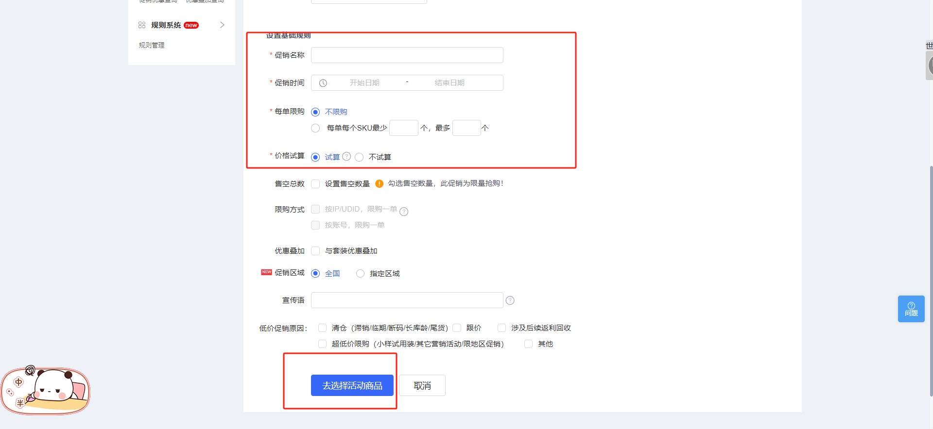This screenshot has height=429, width=933.
Task: Click the 规则系统 grid icon in sidebar
Action: [x=142, y=25]
